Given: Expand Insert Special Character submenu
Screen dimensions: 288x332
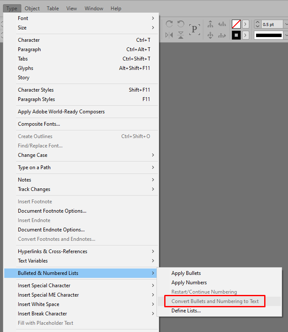Looking at the screenshot, I should click(81, 286).
